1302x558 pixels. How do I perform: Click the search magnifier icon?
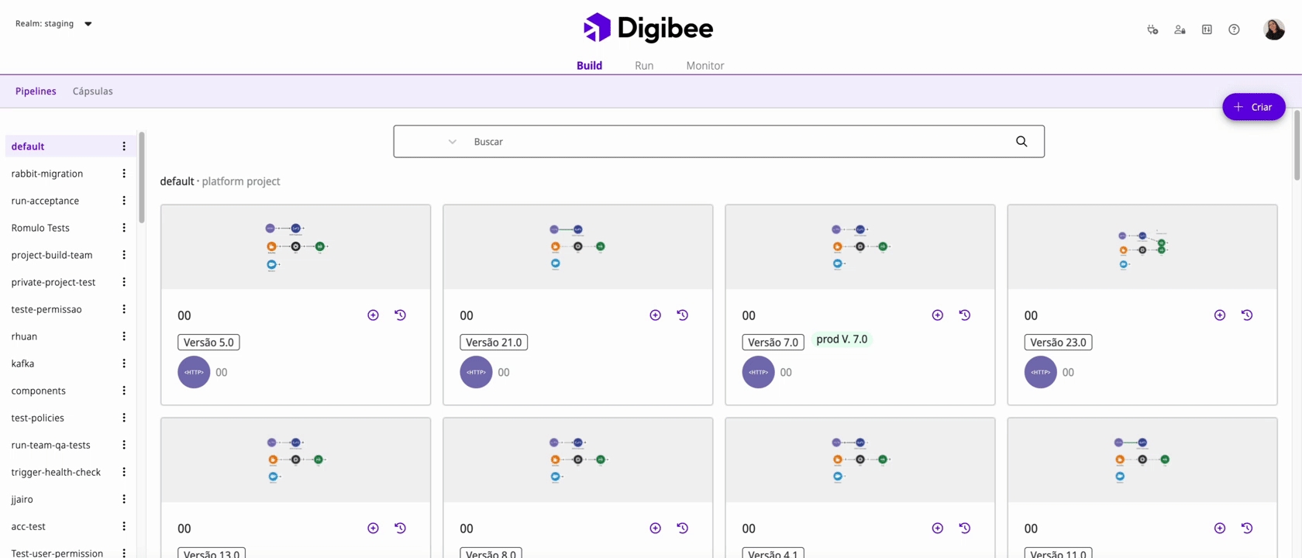click(x=1021, y=141)
